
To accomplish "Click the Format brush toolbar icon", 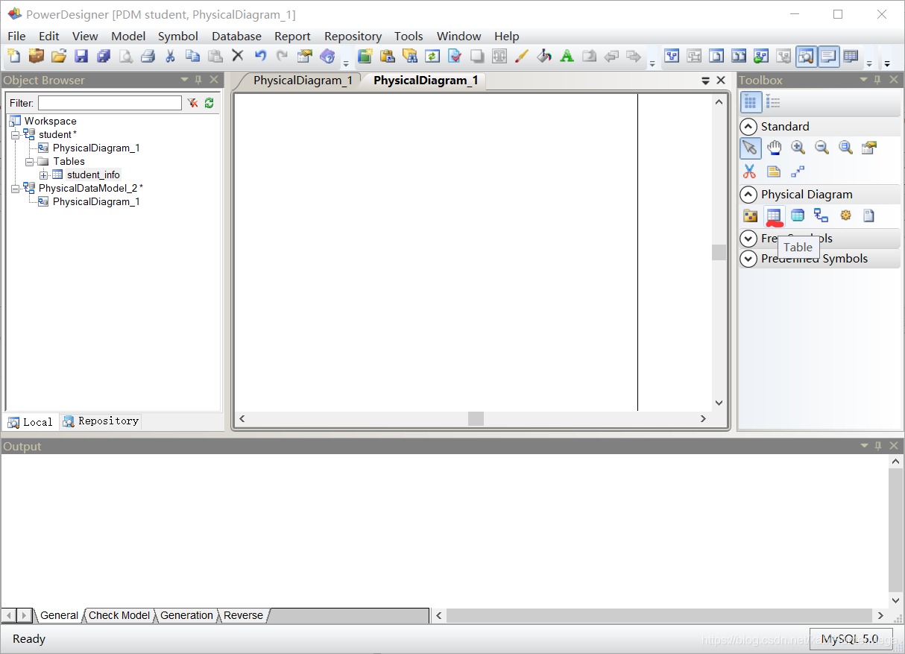I will [522, 56].
